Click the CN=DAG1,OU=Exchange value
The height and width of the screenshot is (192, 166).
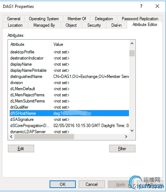(x=91, y=77)
